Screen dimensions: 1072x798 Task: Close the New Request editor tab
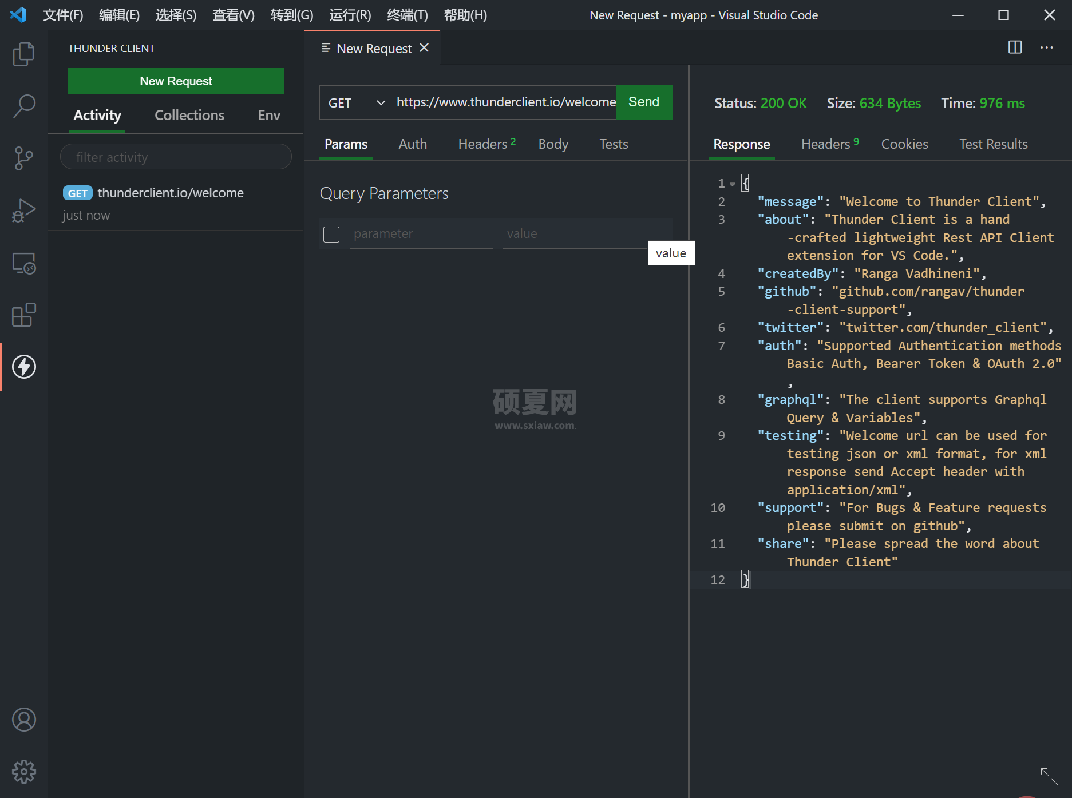(424, 48)
